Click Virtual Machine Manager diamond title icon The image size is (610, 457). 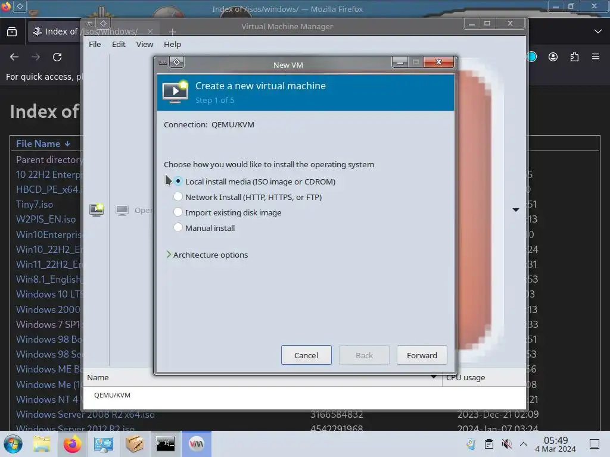104,23
